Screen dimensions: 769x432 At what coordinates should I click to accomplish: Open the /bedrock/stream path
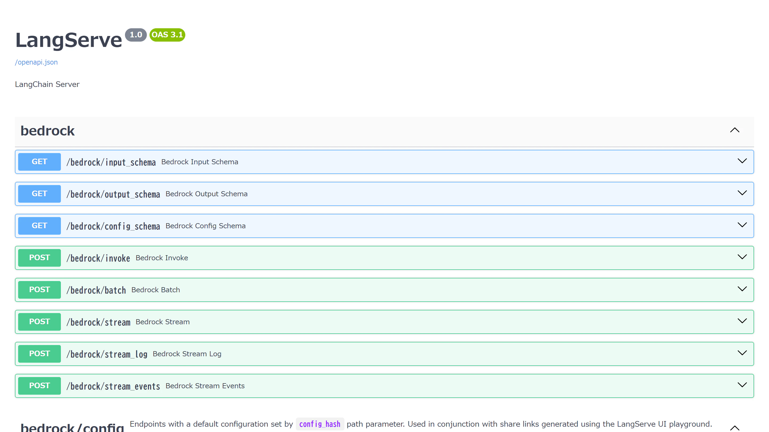click(x=98, y=322)
